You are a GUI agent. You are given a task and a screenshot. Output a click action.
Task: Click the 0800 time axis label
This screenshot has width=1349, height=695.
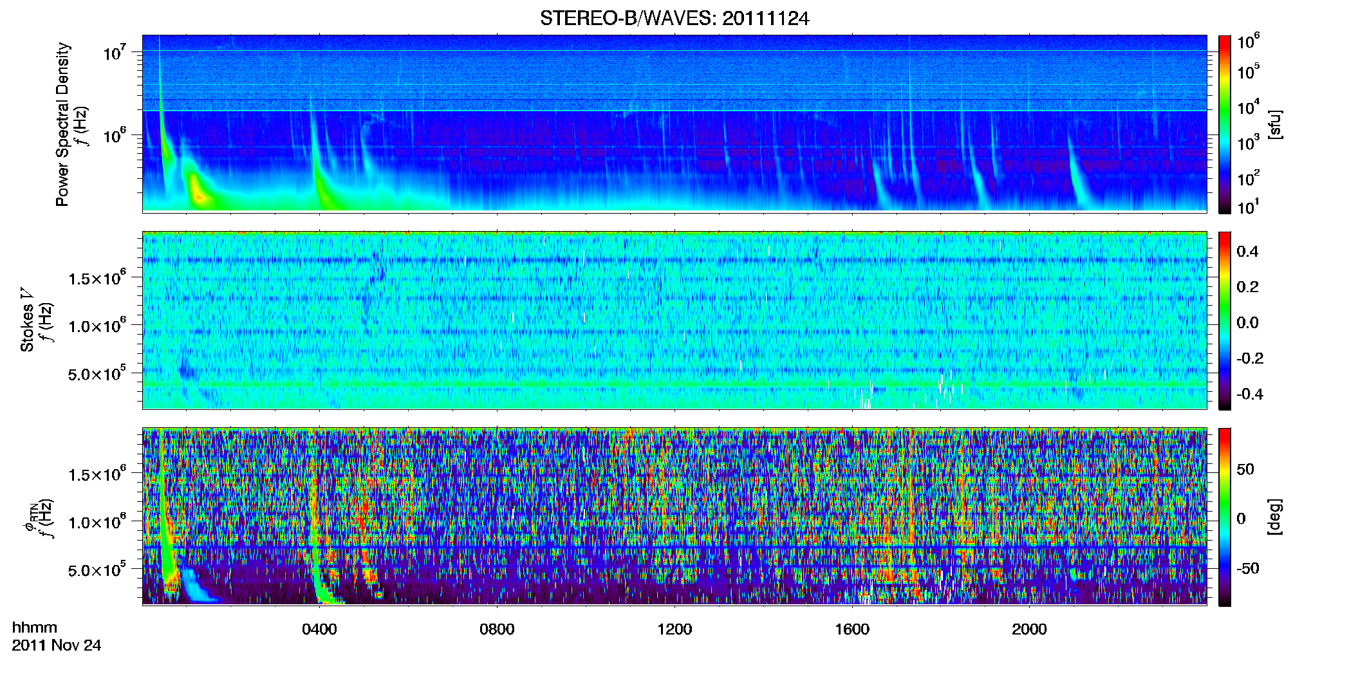point(497,629)
